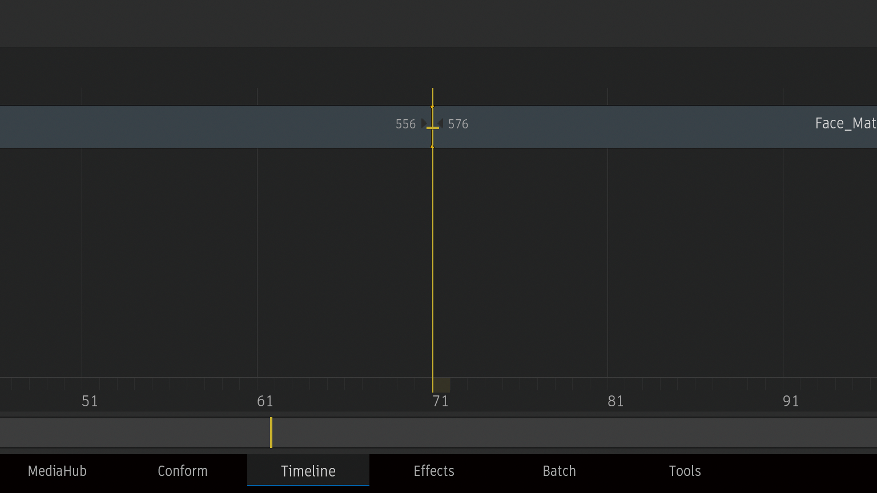Click outgoing frame number 556
877x493 pixels.
tap(405, 124)
